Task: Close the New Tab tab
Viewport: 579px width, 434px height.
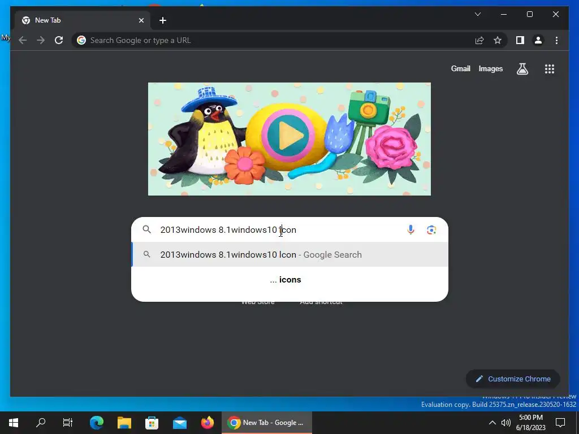Action: pyautogui.click(x=141, y=20)
